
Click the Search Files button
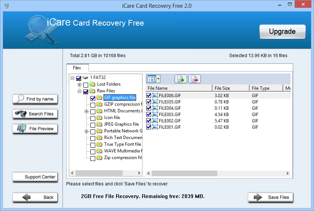(x=35, y=114)
